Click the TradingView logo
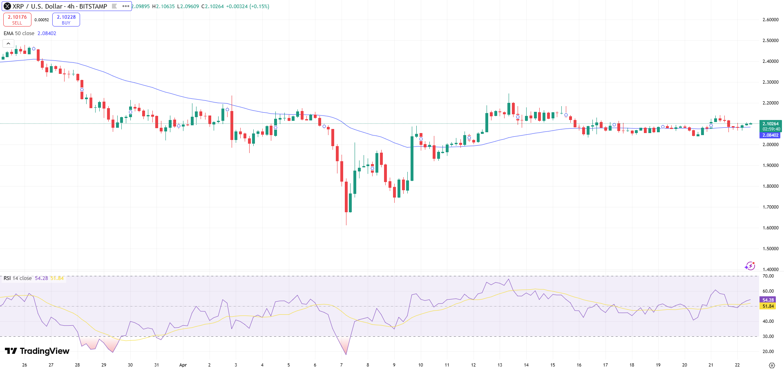This screenshot has height=371, width=784. 37,351
